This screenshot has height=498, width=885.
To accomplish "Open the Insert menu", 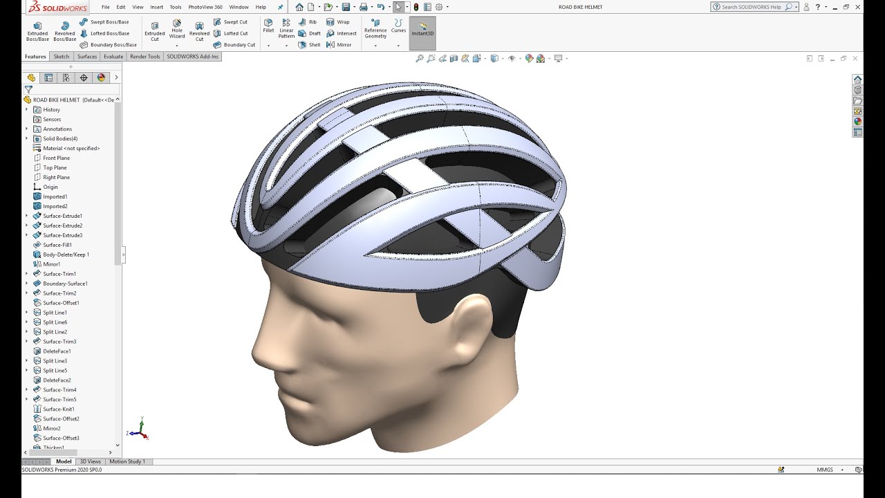I will [157, 7].
